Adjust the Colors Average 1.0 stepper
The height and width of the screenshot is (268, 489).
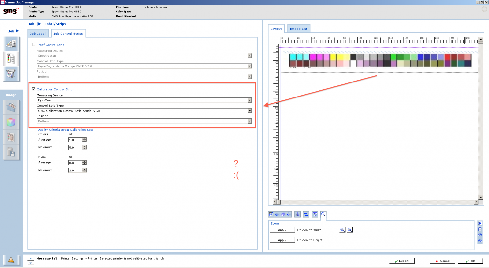84,140
